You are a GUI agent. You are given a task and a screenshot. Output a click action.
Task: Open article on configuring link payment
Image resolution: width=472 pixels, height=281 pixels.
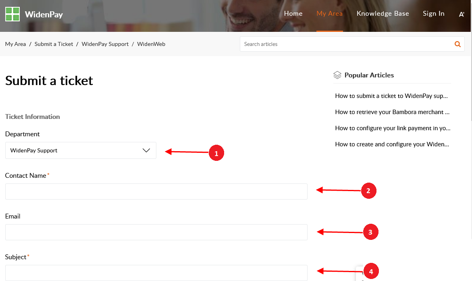[x=393, y=128]
